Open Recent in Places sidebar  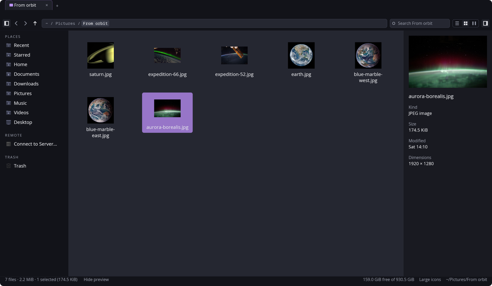[34, 45]
